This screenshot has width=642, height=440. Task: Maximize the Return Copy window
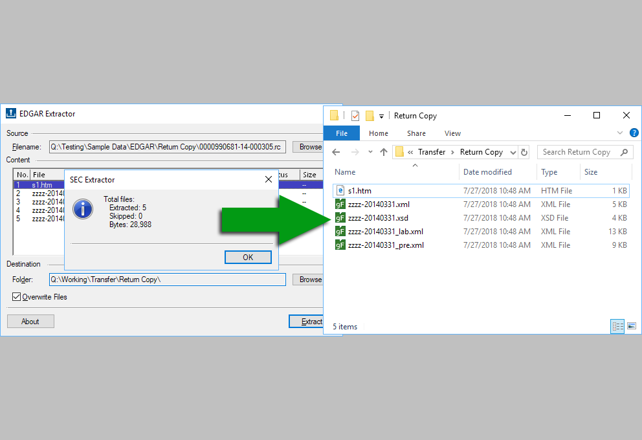click(x=597, y=116)
